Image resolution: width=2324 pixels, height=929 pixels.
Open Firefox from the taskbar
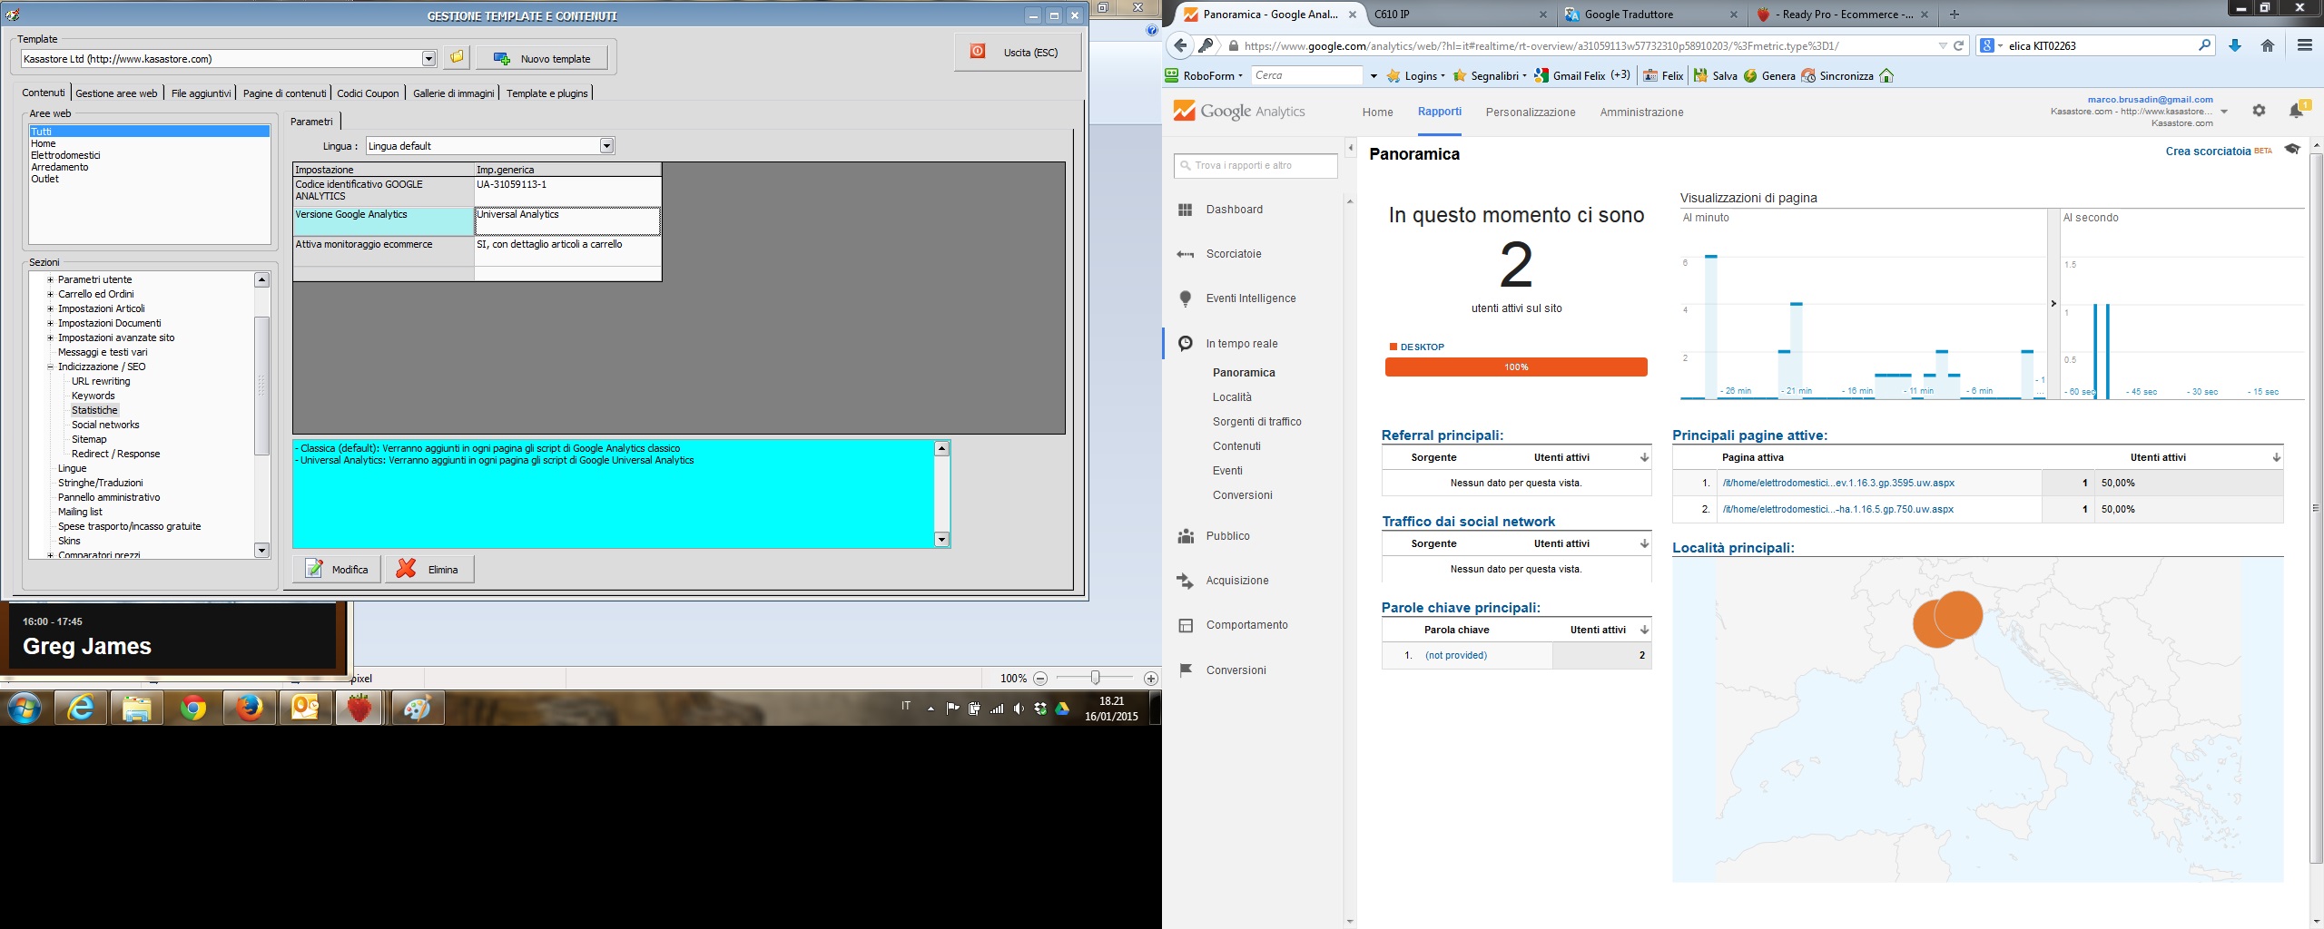tap(249, 708)
